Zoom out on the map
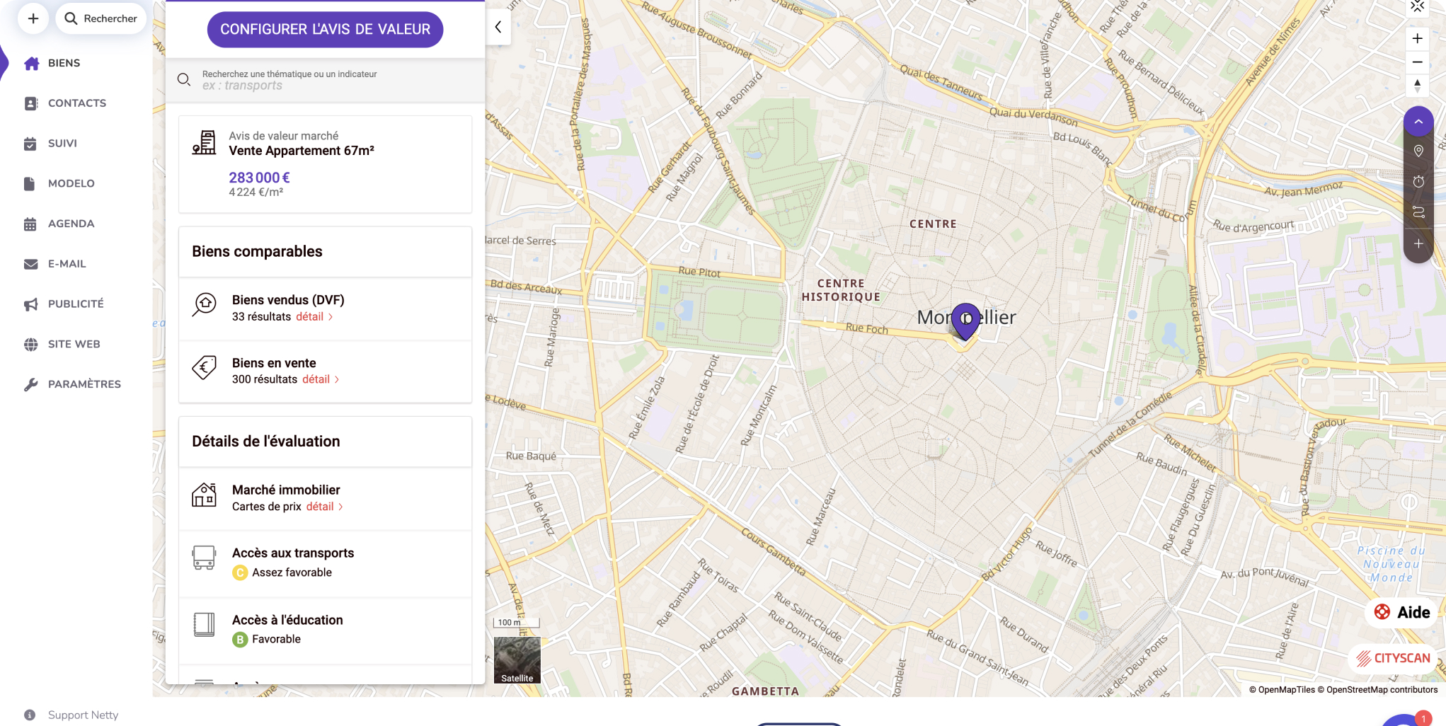Screen dimensions: 1446x726 click(1417, 62)
